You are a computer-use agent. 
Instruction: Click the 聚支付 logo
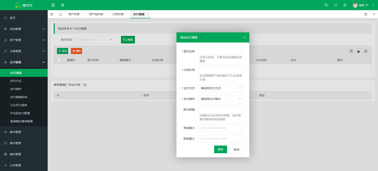click(24, 5)
